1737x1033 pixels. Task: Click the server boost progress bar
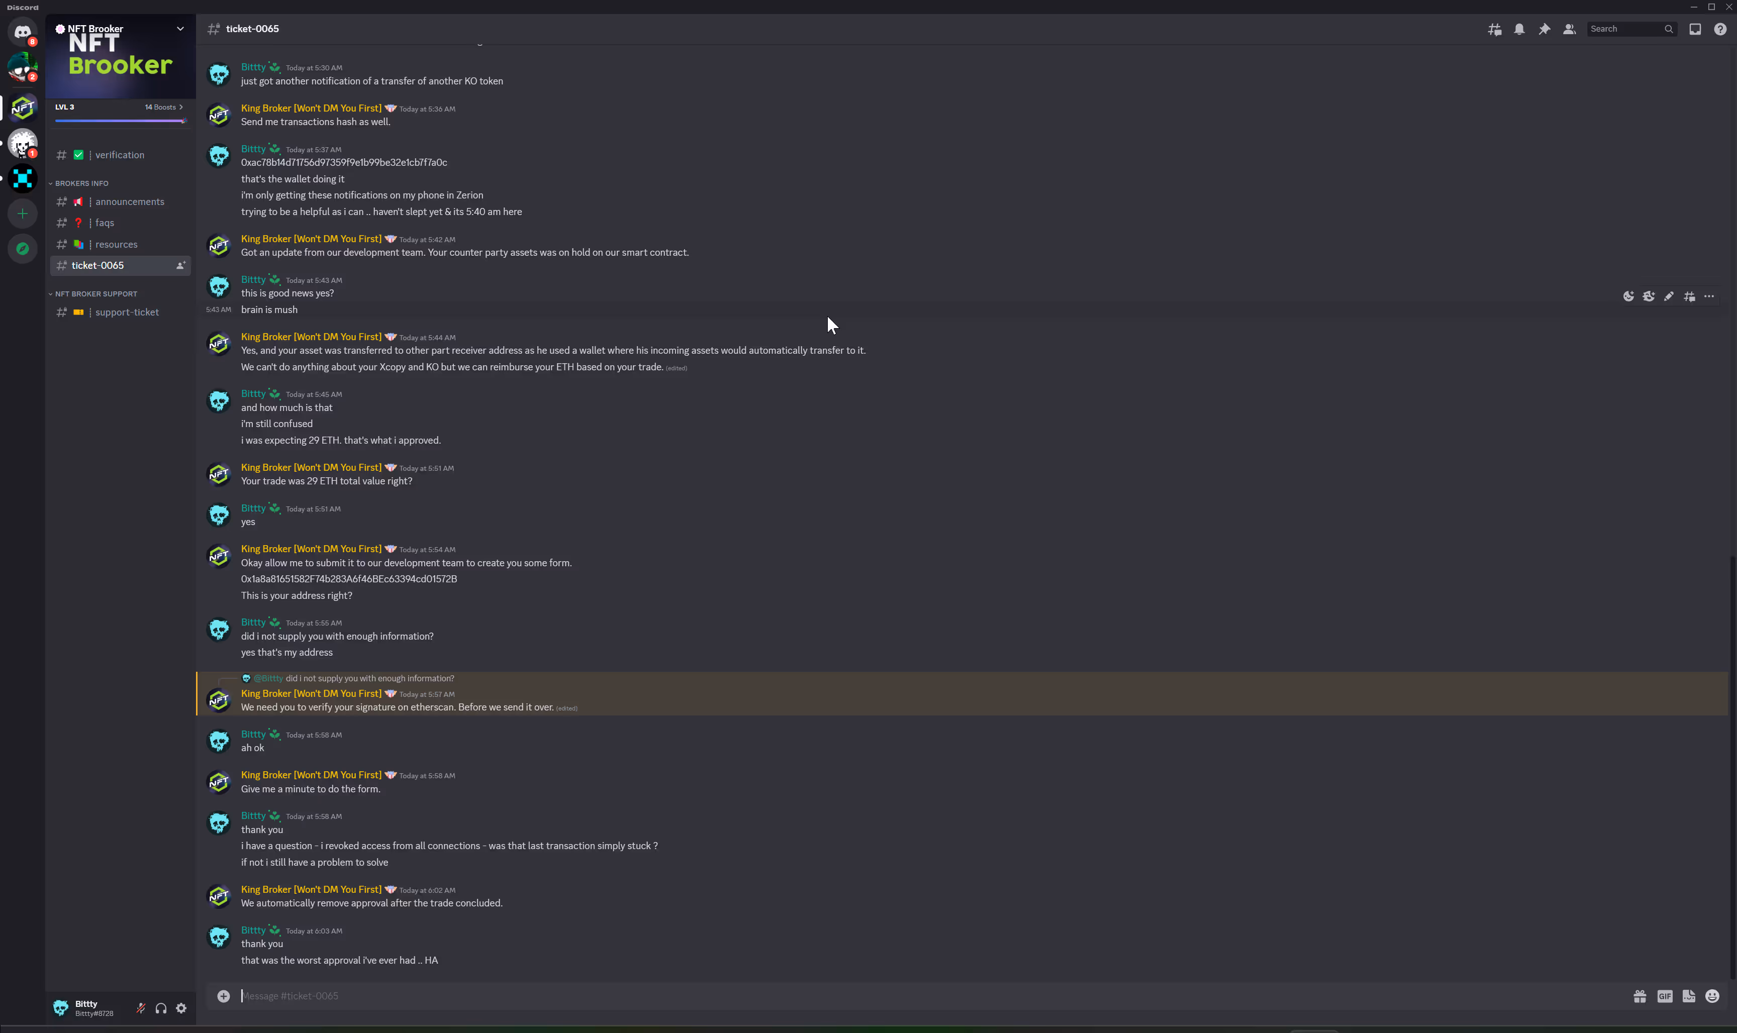coord(120,121)
